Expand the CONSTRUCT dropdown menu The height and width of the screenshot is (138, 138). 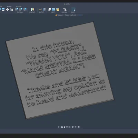point(32,12)
